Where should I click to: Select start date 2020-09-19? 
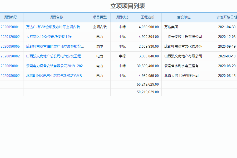point(227,47)
